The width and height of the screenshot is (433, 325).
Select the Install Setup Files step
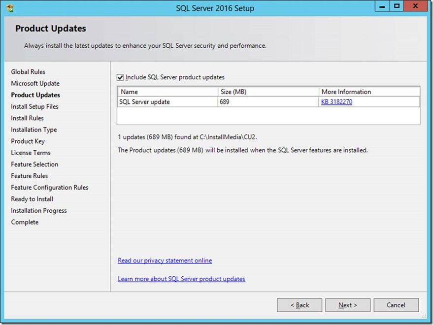[x=35, y=106]
